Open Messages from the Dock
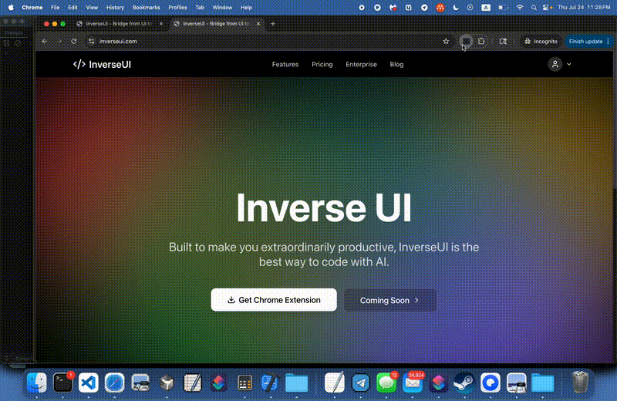The height and width of the screenshot is (401, 617). 386,382
